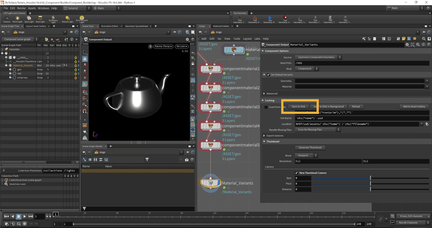This screenshot has height=228, width=432.
Task: Toggle the Set Default Variants checkbox
Action: click(269, 75)
